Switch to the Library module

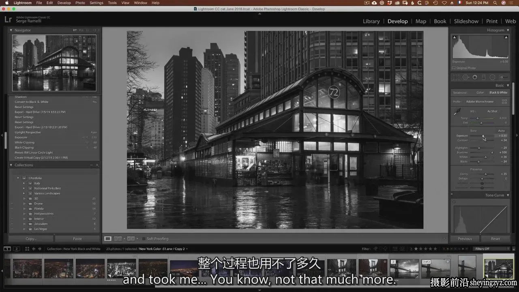(x=371, y=21)
